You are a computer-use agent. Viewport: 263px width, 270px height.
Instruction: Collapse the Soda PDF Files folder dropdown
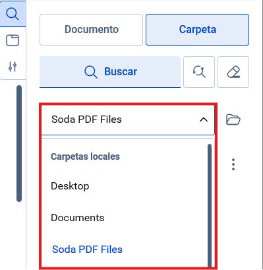128,119
